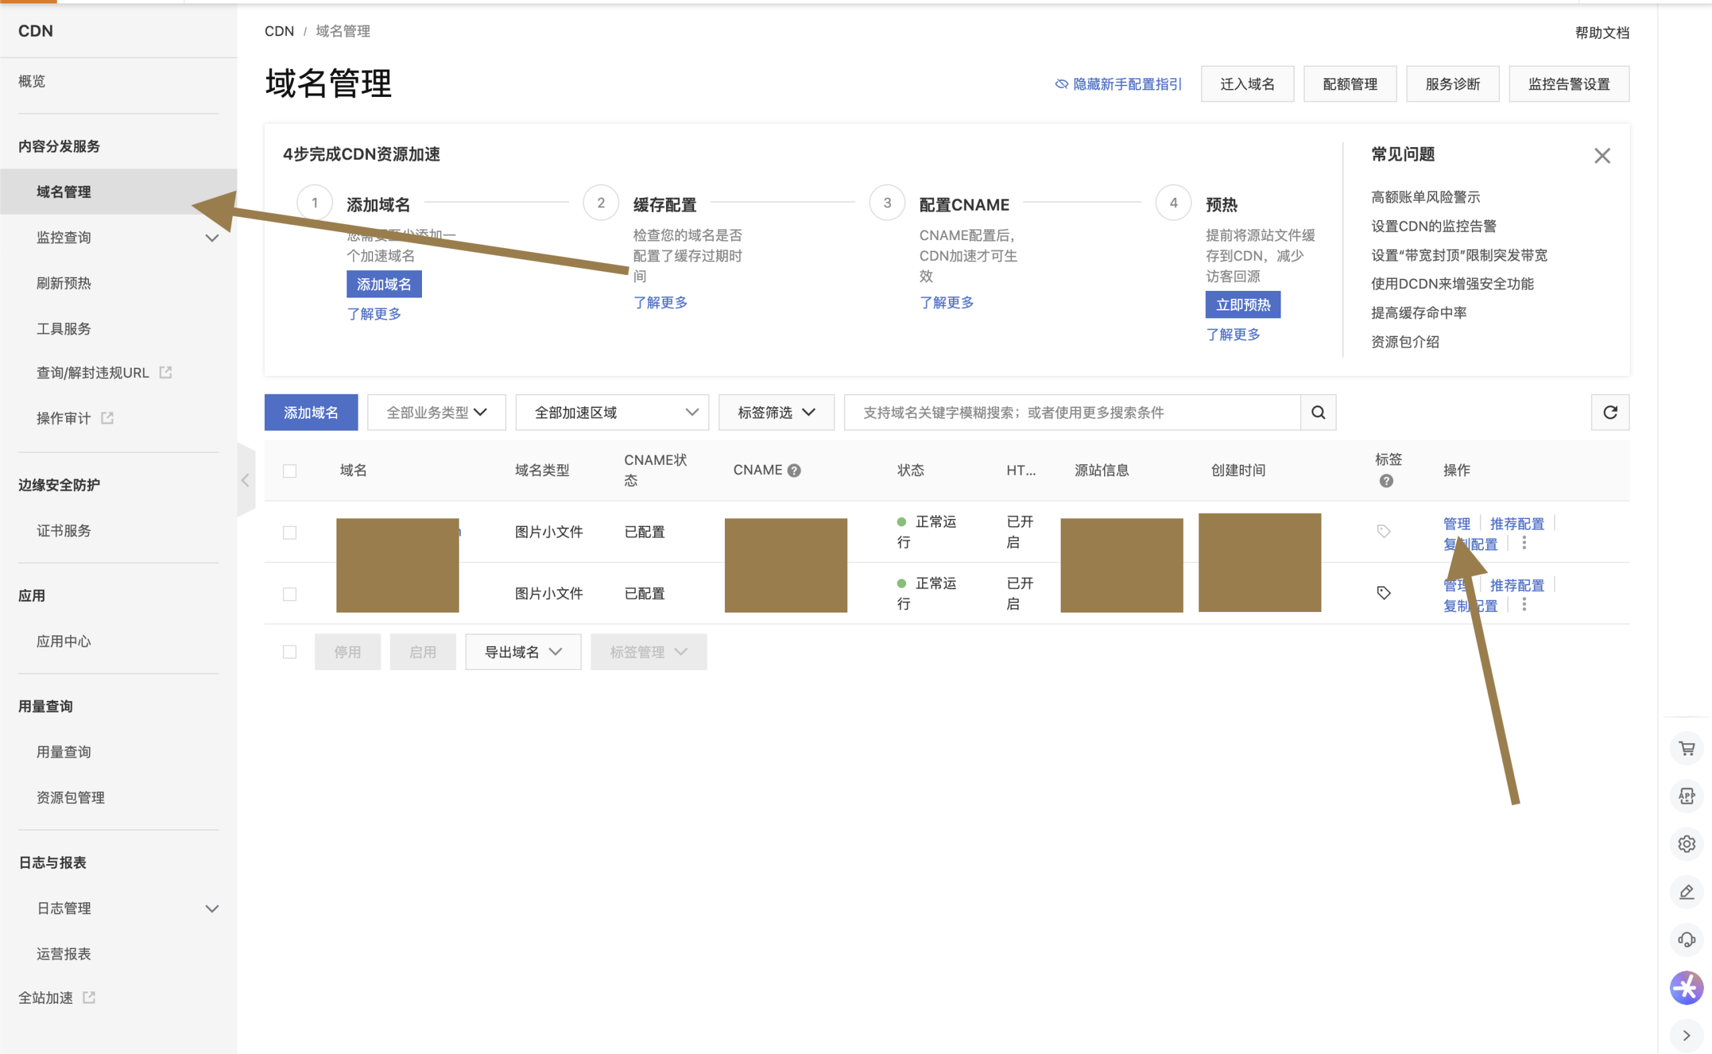1712x1054 pixels.
Task: Check the first domain row checkbox
Action: coord(290,532)
